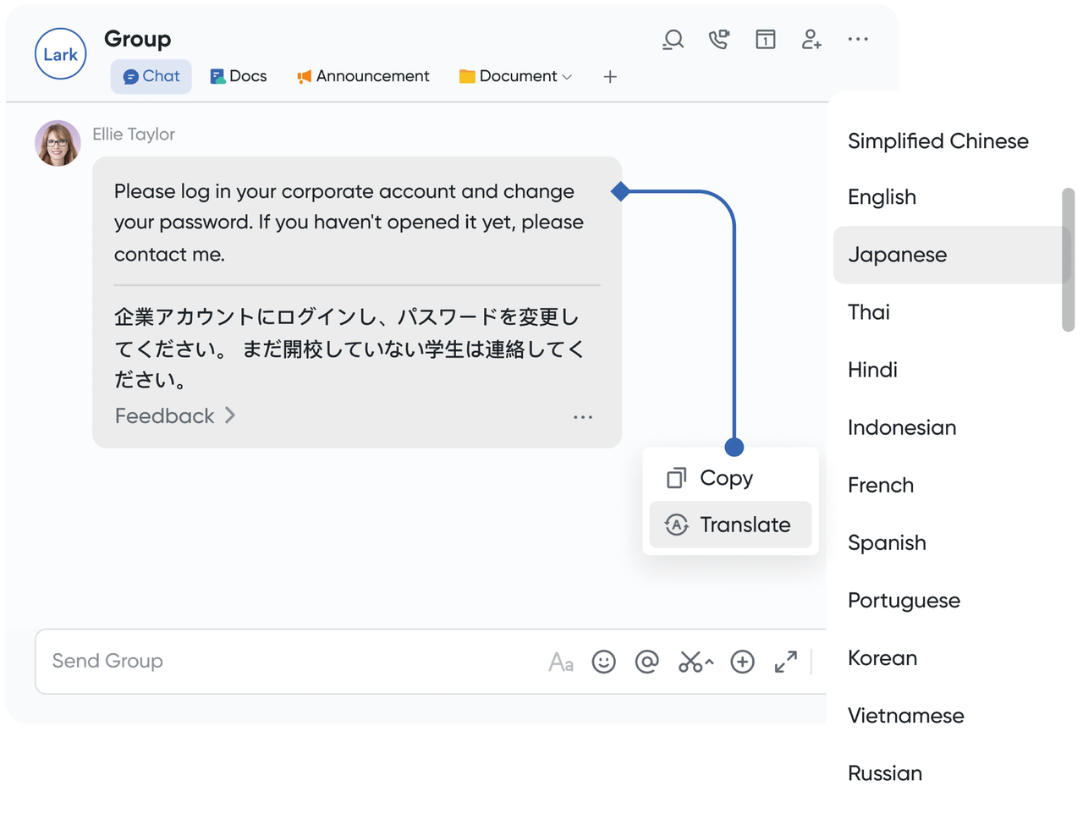Image resolution: width=1083 pixels, height=830 pixels.
Task: Open the scissors screenshot tool
Action: point(690,662)
